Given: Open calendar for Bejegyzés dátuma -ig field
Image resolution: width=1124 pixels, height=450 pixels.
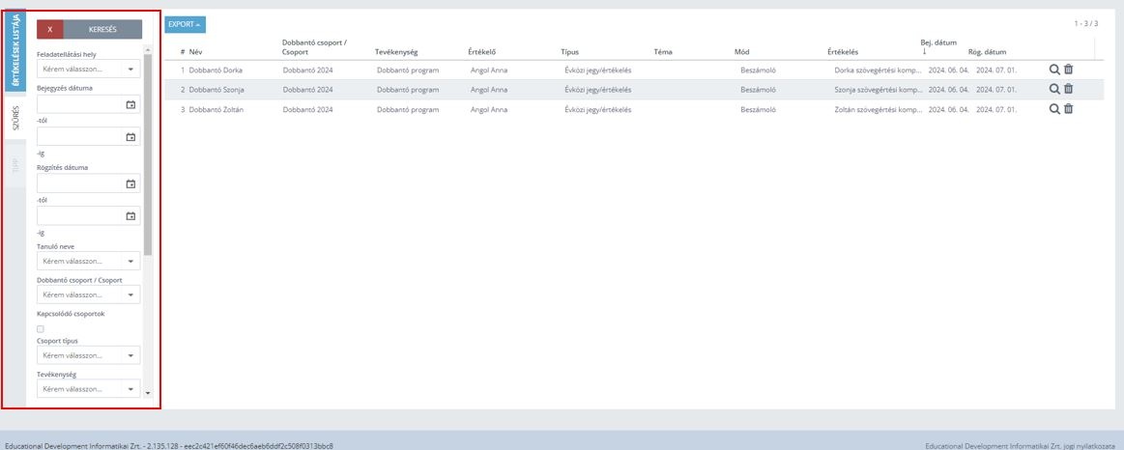Looking at the screenshot, I should [x=130, y=137].
